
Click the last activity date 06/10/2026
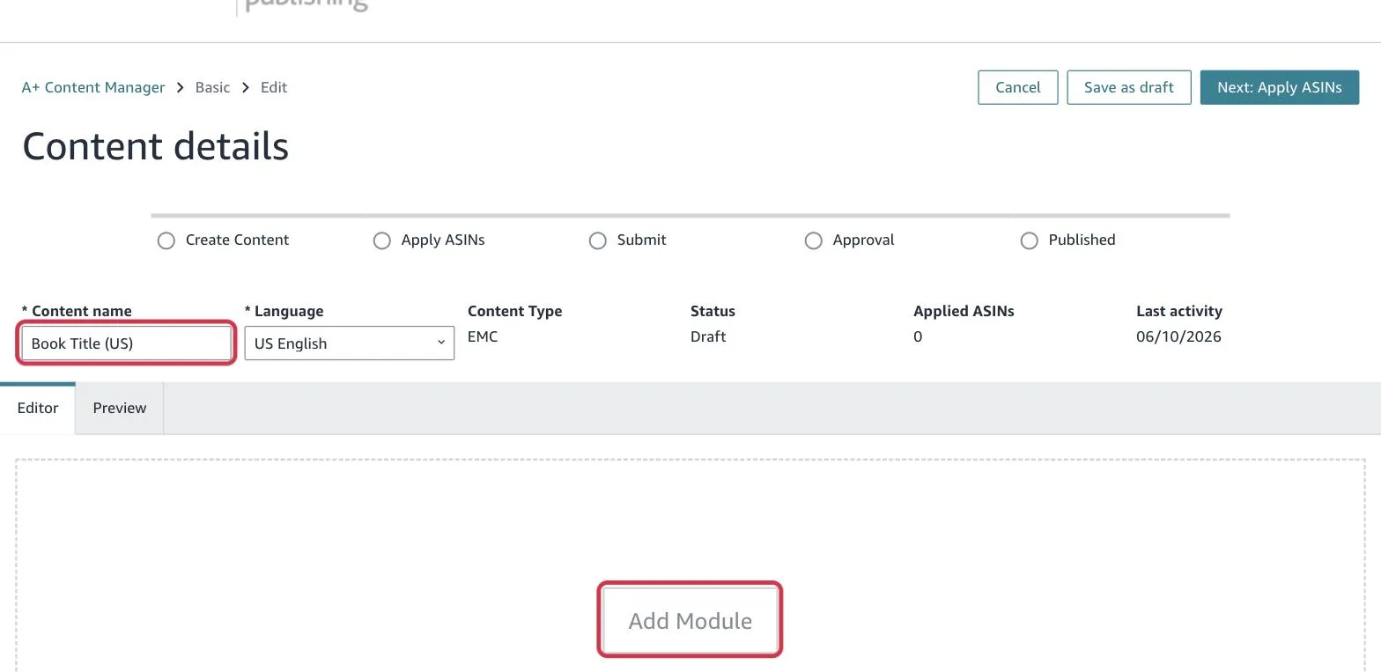point(1178,336)
